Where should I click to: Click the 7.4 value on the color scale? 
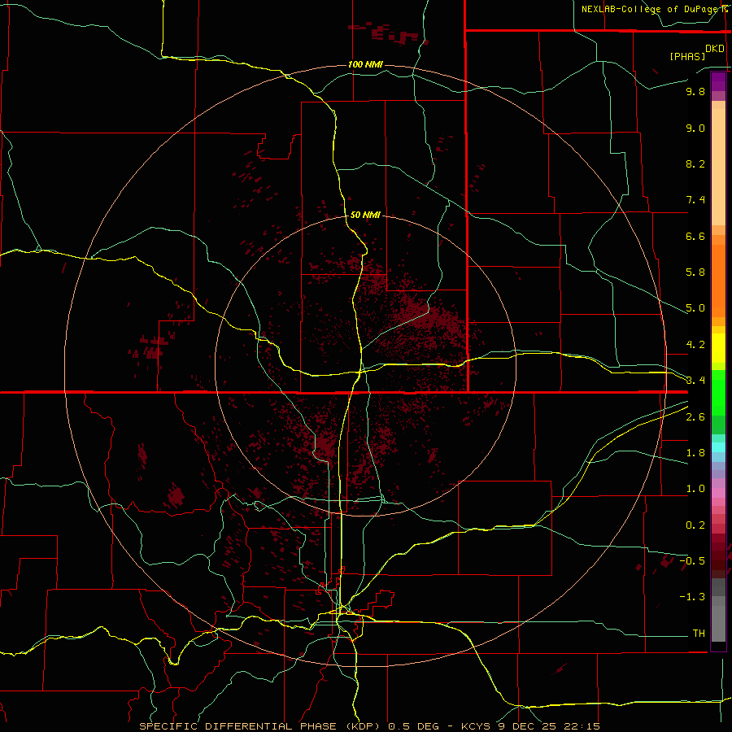click(695, 200)
